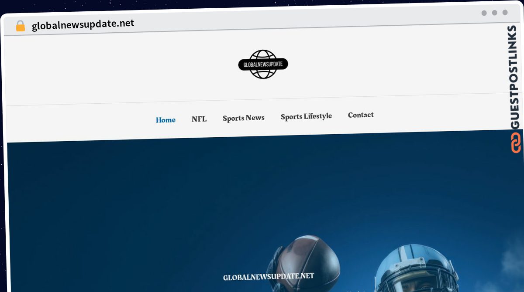Image resolution: width=524 pixels, height=292 pixels.
Task: Open the Home menu item
Action: [x=165, y=120]
